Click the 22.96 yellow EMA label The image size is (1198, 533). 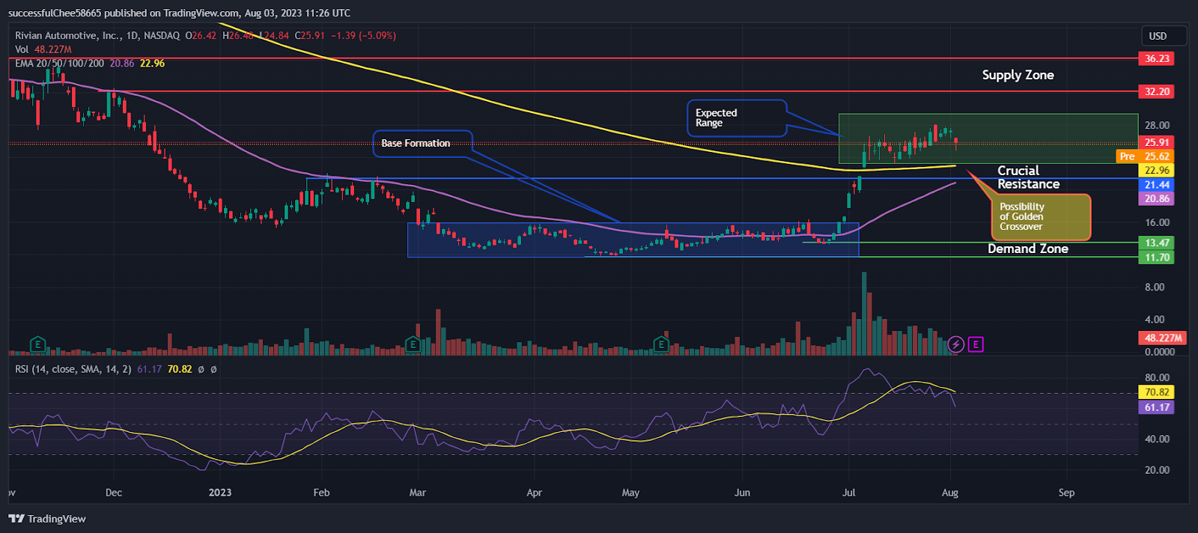(1157, 171)
